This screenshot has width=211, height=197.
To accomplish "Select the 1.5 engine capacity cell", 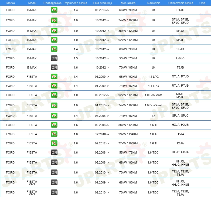I will pos(76,58).
